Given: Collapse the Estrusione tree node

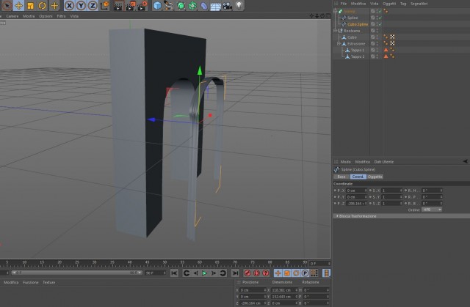Looking at the screenshot, I should click(x=339, y=44).
